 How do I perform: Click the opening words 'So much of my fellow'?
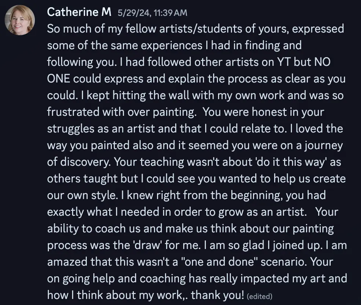pos(102,29)
